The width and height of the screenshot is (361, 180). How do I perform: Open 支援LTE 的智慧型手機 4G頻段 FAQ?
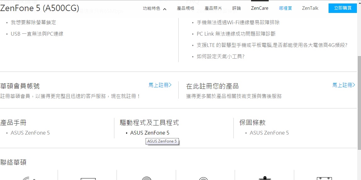pos(272,45)
